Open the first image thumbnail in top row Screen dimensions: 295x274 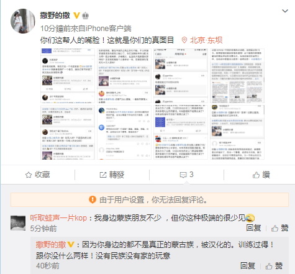pos(68,76)
